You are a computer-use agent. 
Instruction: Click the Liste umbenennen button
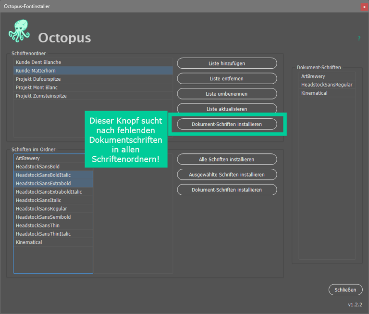[x=227, y=94]
